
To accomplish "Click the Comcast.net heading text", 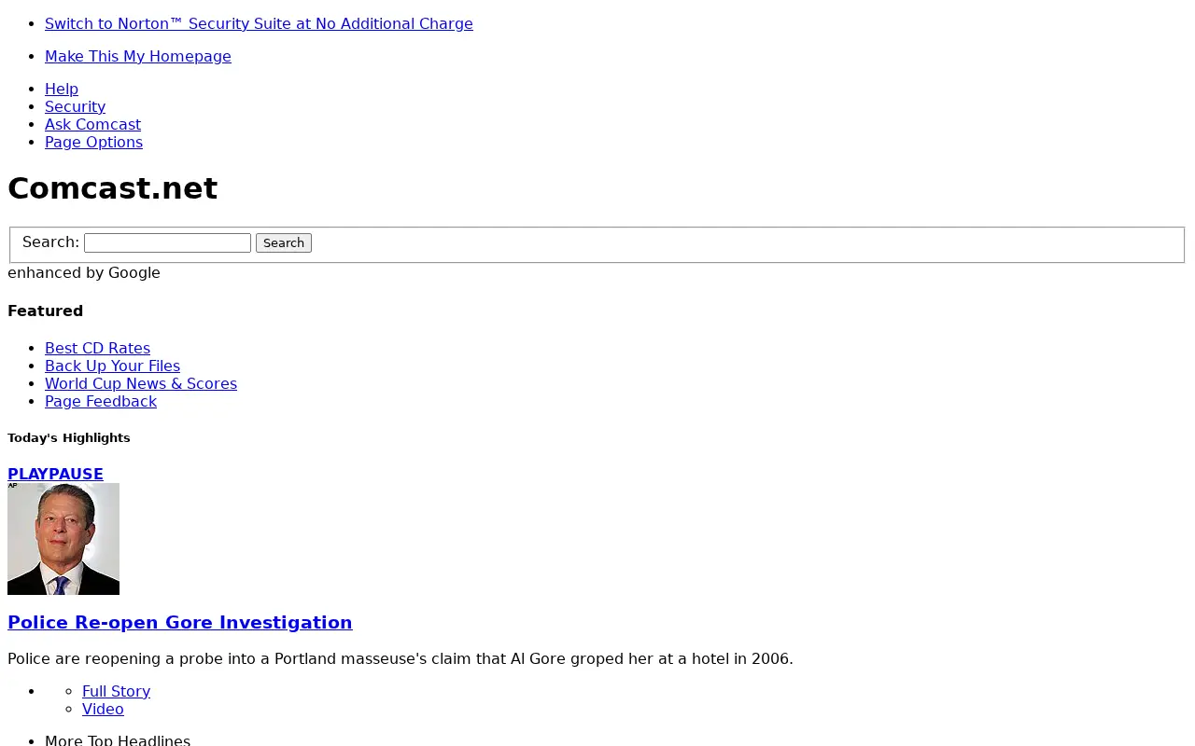I will click(112, 188).
